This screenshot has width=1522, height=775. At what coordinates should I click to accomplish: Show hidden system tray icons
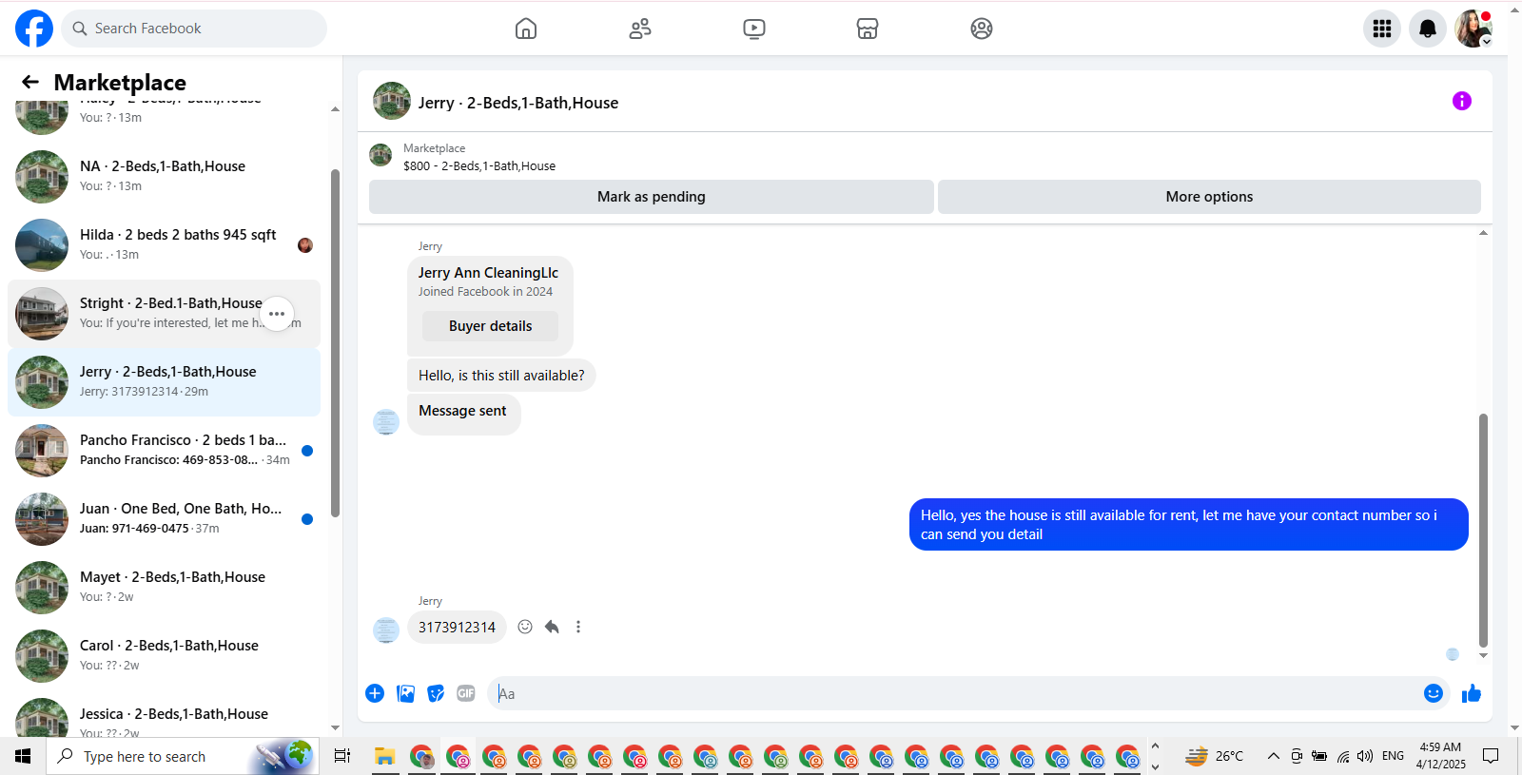1273,756
